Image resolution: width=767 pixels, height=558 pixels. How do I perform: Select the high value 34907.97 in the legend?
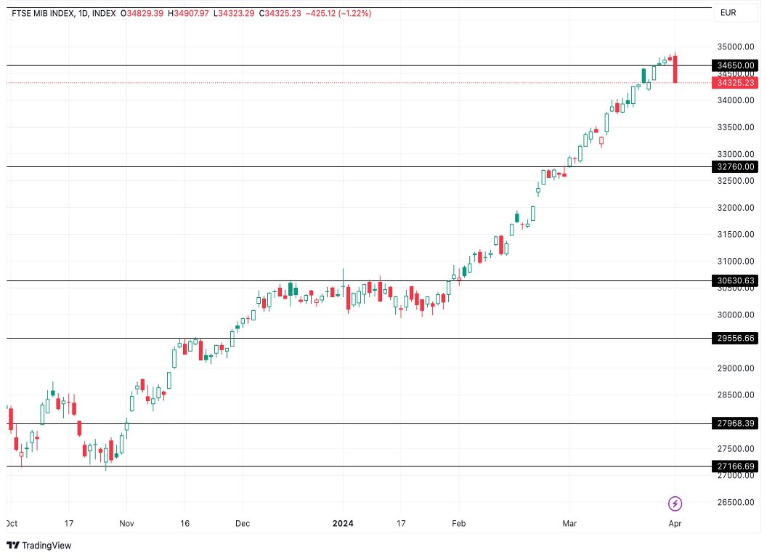[x=189, y=12]
